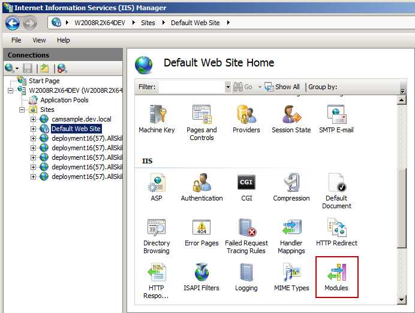Open Directory Browsing feature
Viewport: 415px width, 313px height.
coord(157,236)
